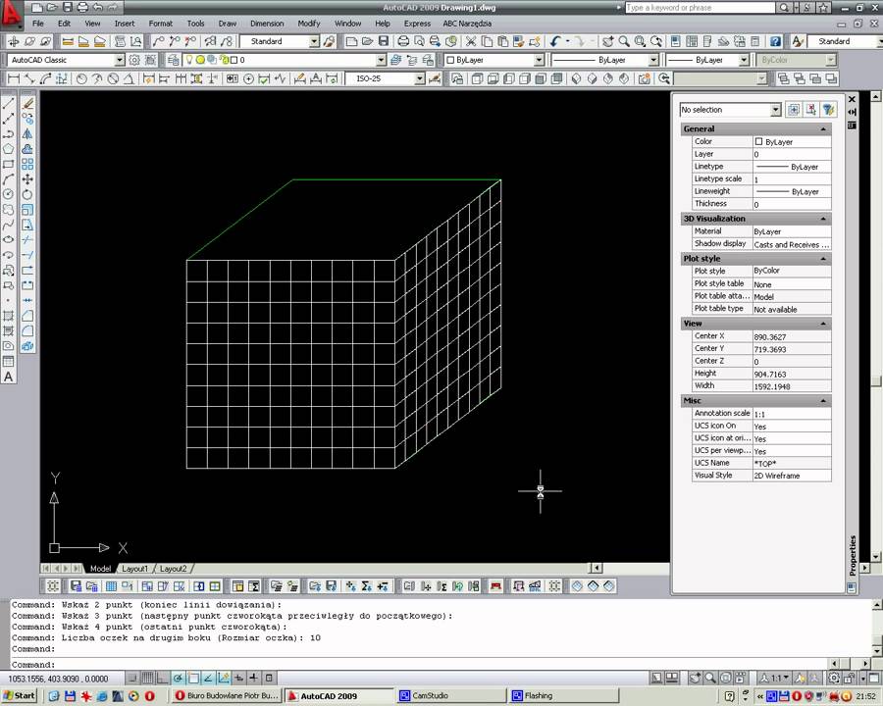Collapse the General properties section
Viewport: 883px width, 706px height.
coord(823,128)
